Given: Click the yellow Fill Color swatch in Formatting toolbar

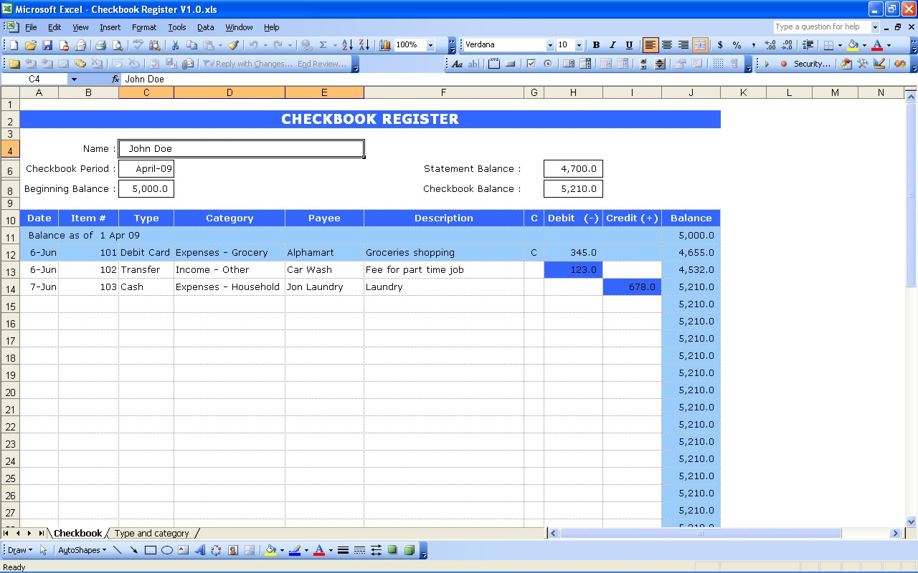Looking at the screenshot, I should [x=852, y=45].
